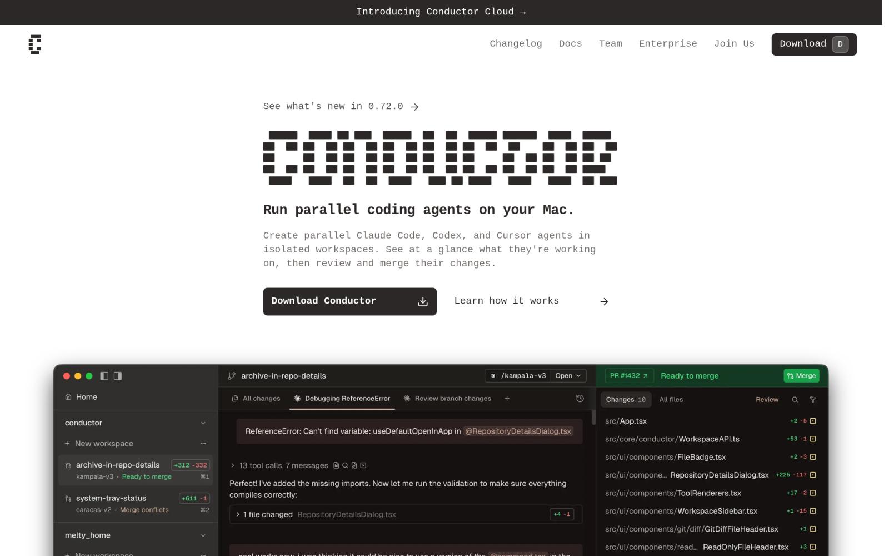Screen dimensions: 889x556
Task: Click the document icon after 13 tool calls, 7 messages
Action: [x=336, y=465]
